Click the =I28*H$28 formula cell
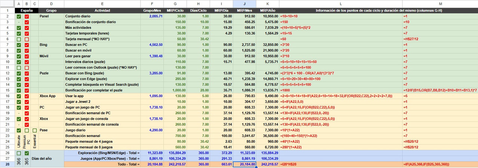478x168 pixels. pos(340,164)
